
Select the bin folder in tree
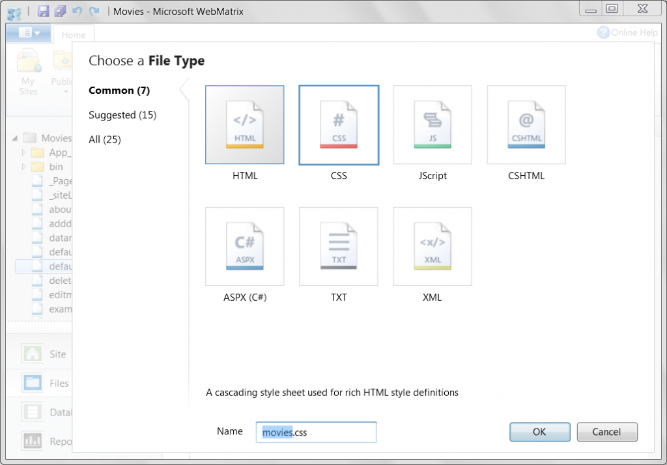tap(47, 166)
